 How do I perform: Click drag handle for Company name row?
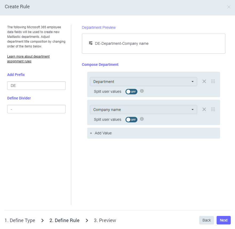tap(213, 109)
